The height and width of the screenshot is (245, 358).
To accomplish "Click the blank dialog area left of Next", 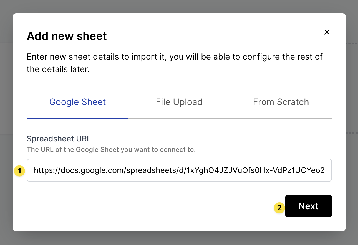I will click(x=139, y=206).
